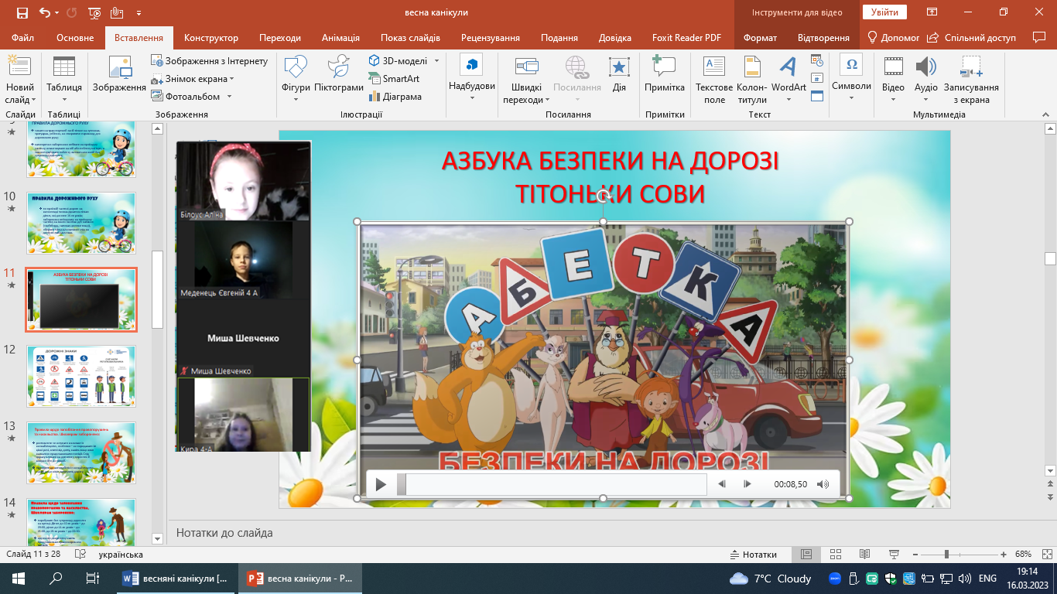
Task: Click Спільний доступ share button
Action: tap(972, 37)
